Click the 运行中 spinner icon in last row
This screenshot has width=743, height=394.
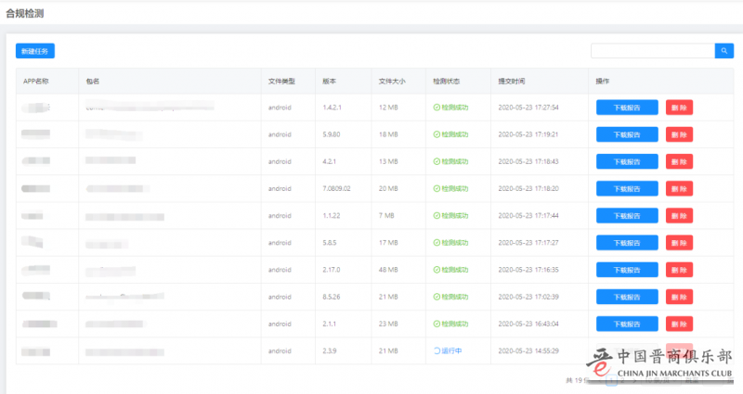(x=437, y=351)
